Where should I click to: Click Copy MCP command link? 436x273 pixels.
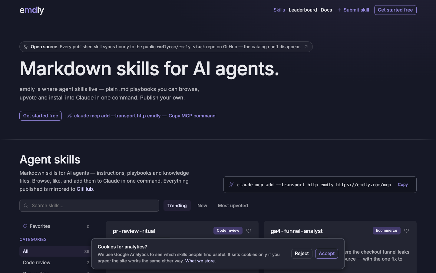tap(192, 116)
